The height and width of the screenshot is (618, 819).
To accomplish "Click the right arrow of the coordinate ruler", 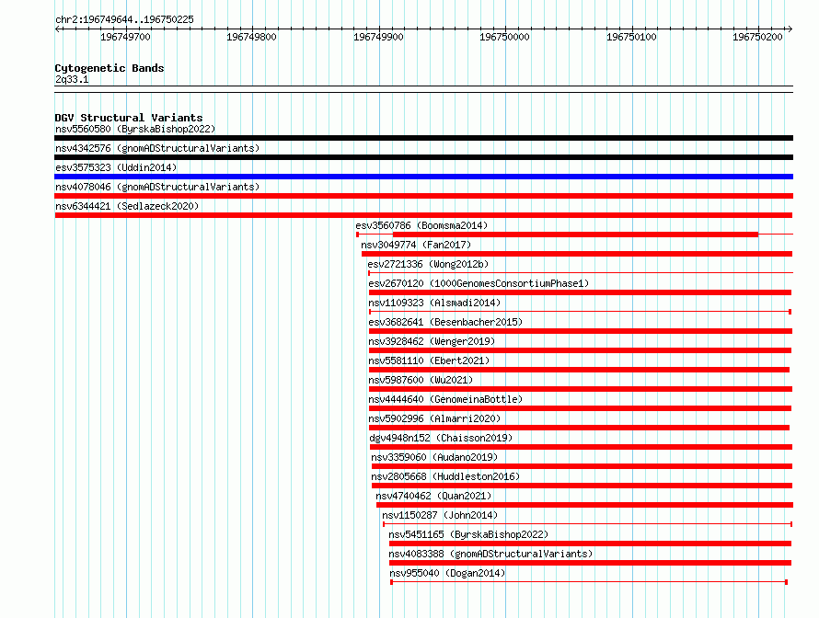I will click(x=790, y=29).
